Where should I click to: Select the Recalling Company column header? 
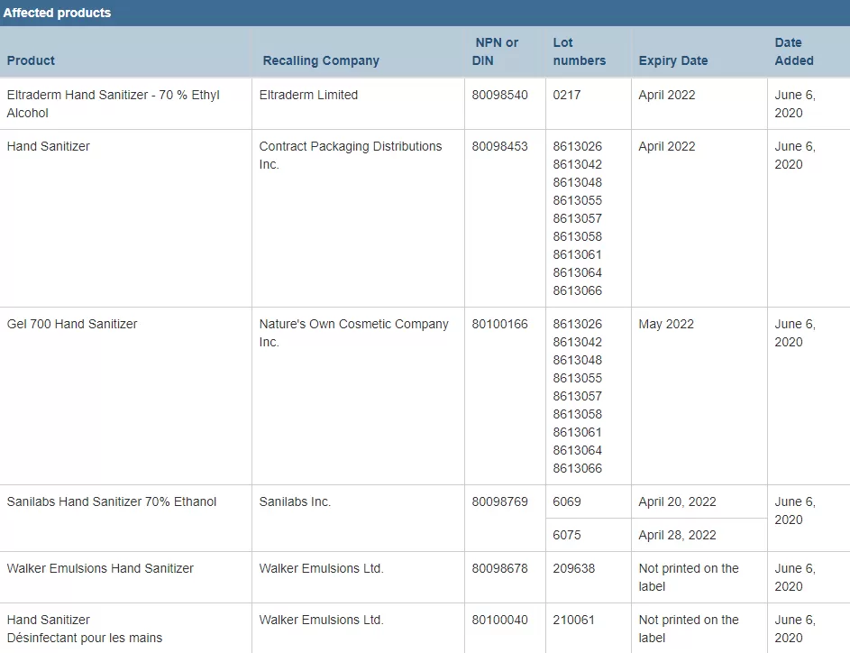pyautogui.click(x=321, y=60)
